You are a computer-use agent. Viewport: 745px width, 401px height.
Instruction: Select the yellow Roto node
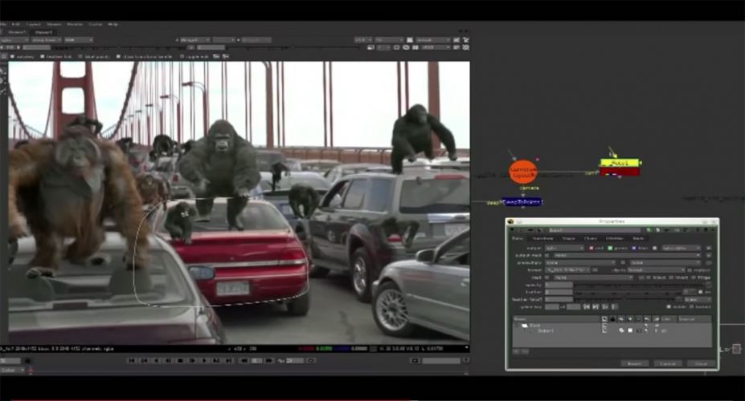tap(619, 163)
